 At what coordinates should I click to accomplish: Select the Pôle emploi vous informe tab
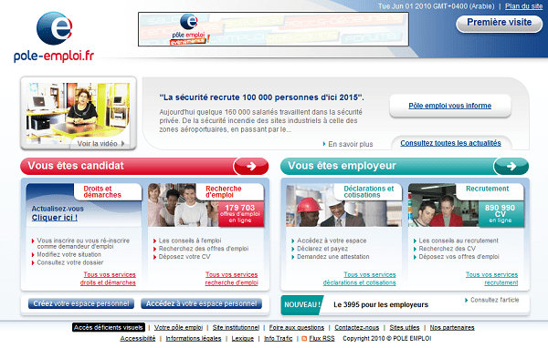(x=449, y=106)
